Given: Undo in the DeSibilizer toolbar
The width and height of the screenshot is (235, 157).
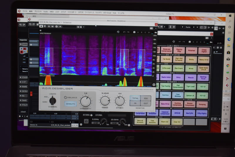Looking at the screenshot, I should (124, 32).
